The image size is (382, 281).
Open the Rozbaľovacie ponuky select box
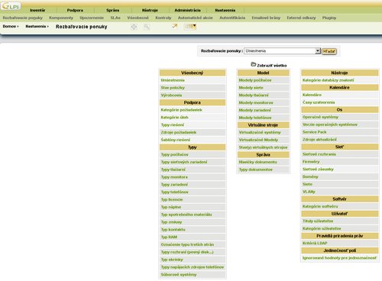click(282, 51)
